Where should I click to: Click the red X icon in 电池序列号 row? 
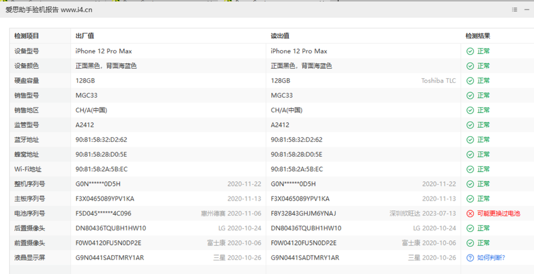[470, 214]
